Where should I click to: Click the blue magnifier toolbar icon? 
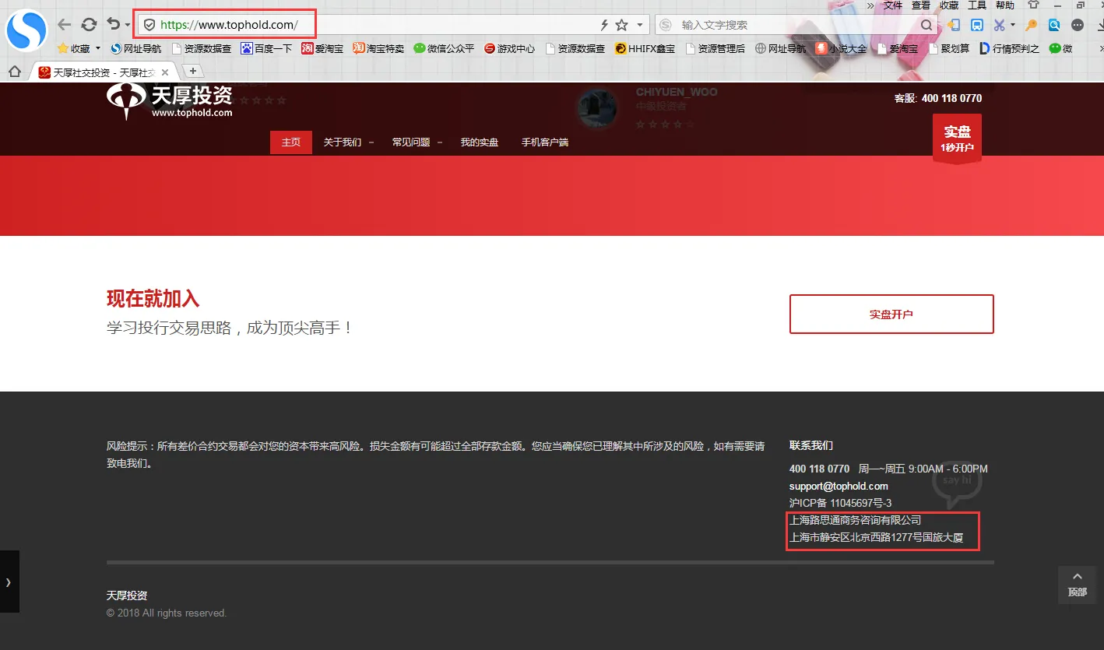point(1054,25)
